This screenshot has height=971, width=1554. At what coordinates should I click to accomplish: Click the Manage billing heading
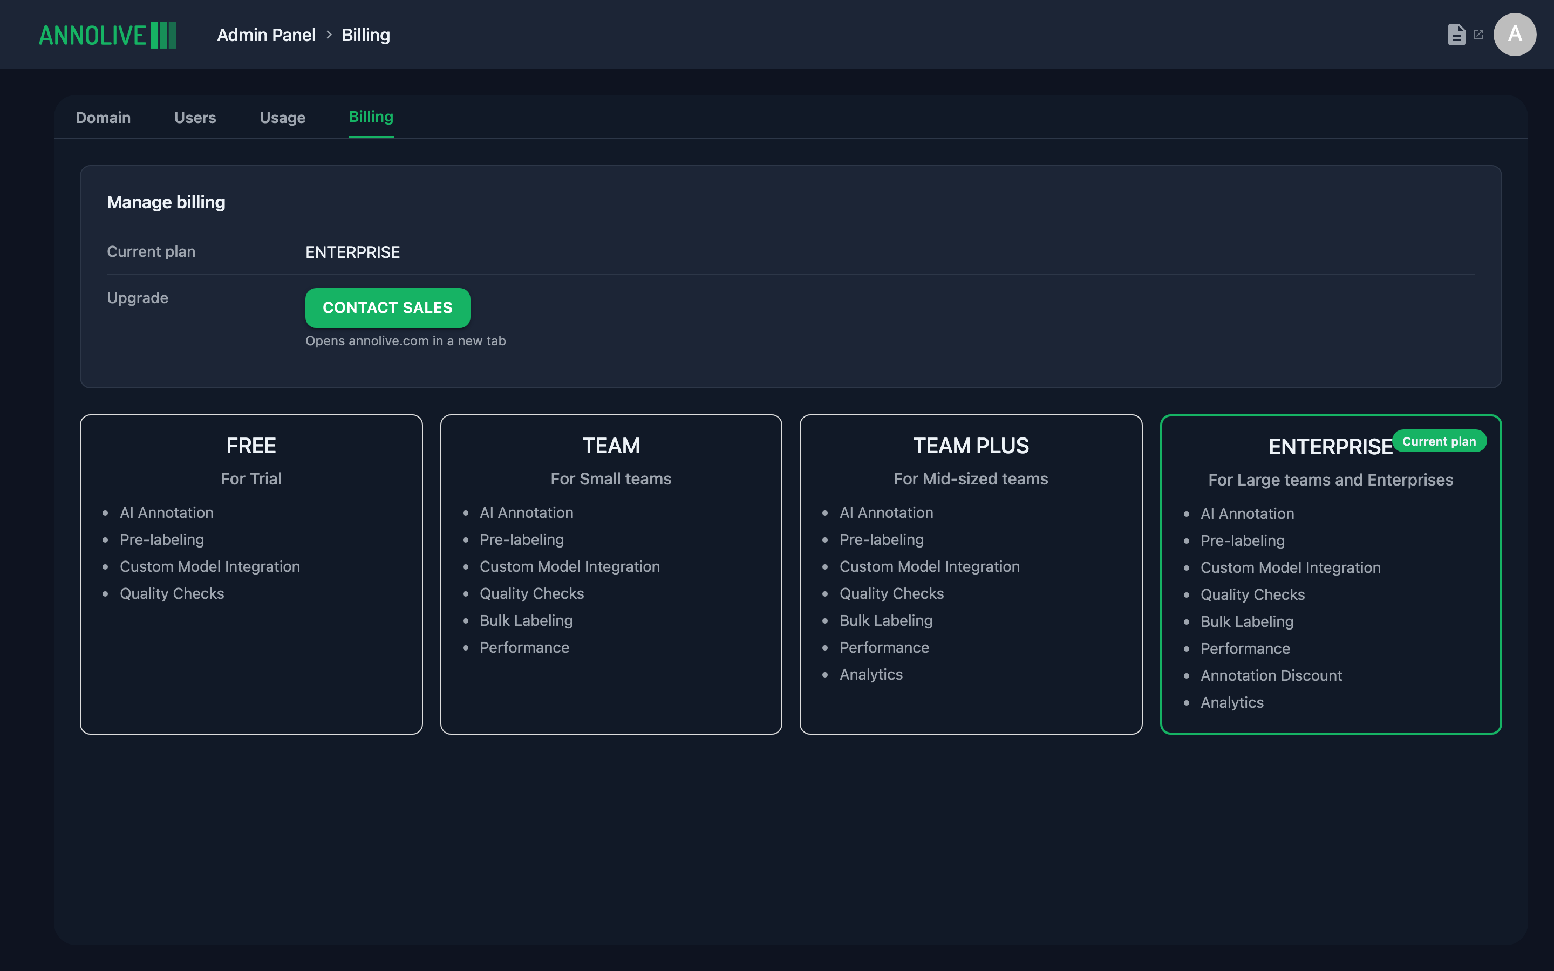(x=166, y=202)
